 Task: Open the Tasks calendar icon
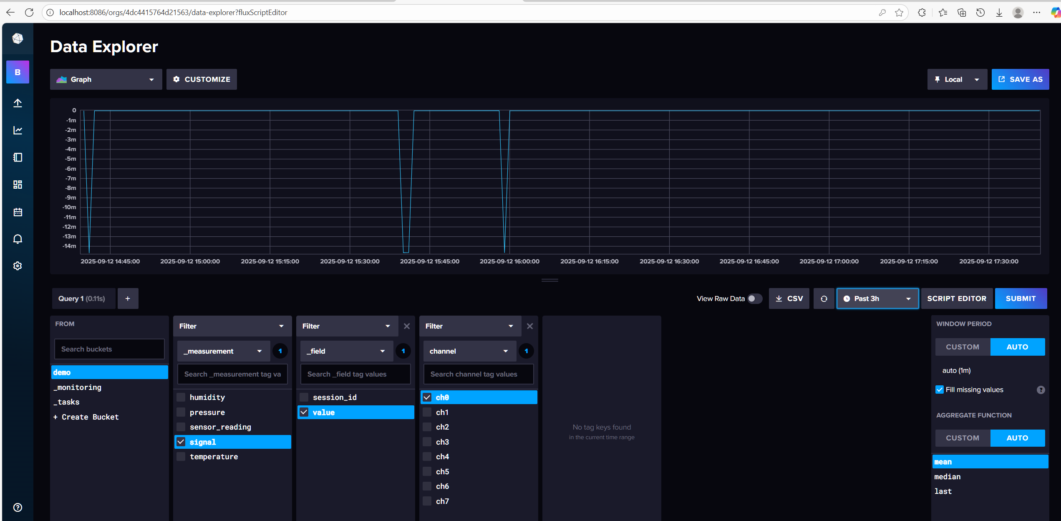tap(18, 212)
